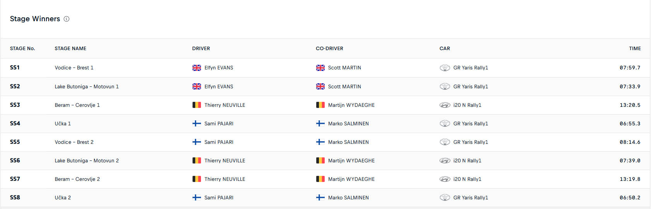Click the Finnish flag beside Sami Pajari in SS4

click(197, 123)
